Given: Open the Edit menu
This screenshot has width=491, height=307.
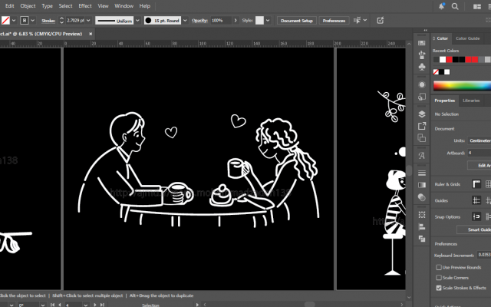Looking at the screenshot, I should 10,6.
